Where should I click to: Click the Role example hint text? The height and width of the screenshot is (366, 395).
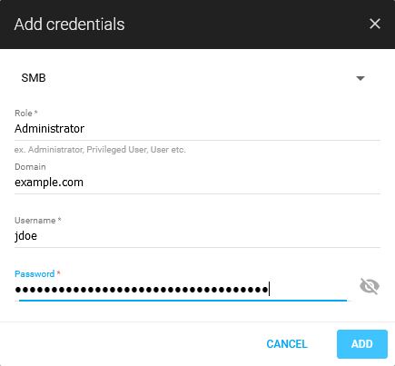[x=100, y=150]
